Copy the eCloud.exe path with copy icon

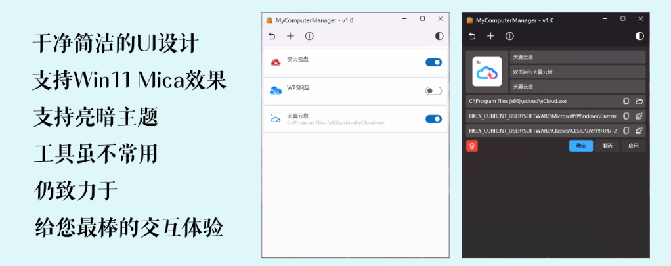[626, 102]
